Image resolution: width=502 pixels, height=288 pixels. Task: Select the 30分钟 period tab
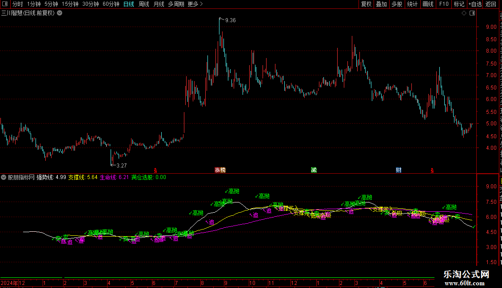point(91,4)
